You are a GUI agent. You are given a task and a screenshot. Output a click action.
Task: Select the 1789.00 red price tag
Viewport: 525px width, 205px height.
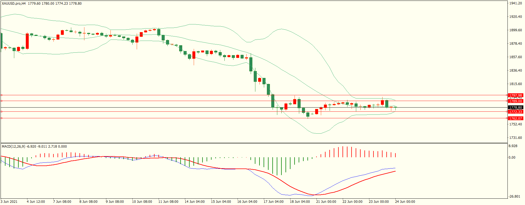tap(515, 101)
